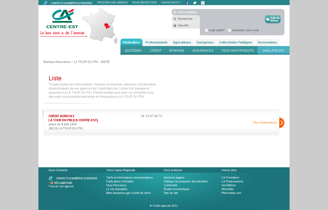The height and width of the screenshot is (210, 328).
Task: Open Plan du site link
Action: tap(171, 193)
